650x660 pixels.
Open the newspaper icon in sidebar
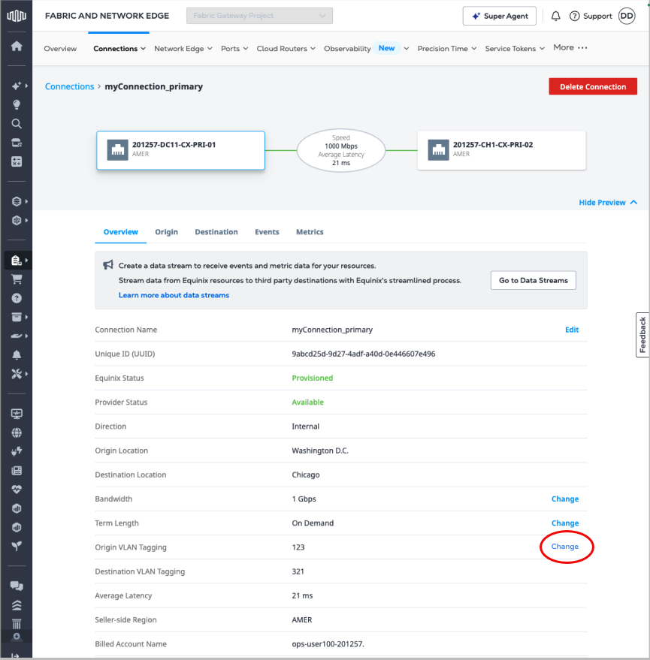point(17,471)
